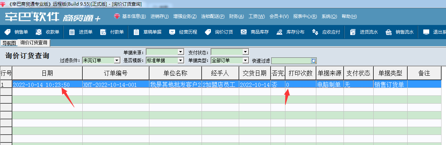446x145 pixels.
Task: Open the 进销存(J) menu
Action: pyautogui.click(x=159, y=16)
